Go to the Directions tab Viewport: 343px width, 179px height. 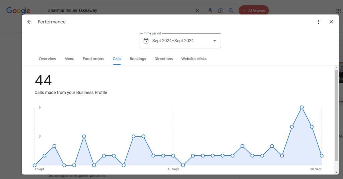click(x=163, y=59)
